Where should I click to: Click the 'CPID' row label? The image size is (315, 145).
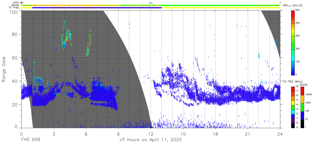coord(16,3)
